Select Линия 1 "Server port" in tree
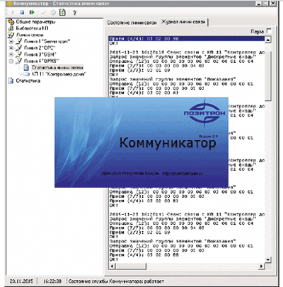Image resolution: width=283 pixels, height=287 pixels. pyautogui.click(x=47, y=42)
